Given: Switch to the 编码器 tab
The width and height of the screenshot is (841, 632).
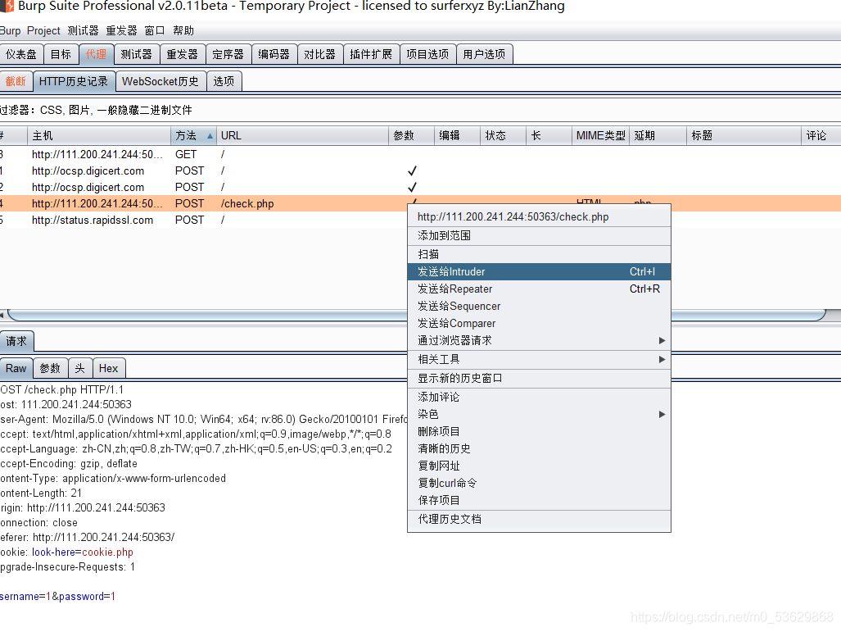Looking at the screenshot, I should tap(274, 54).
